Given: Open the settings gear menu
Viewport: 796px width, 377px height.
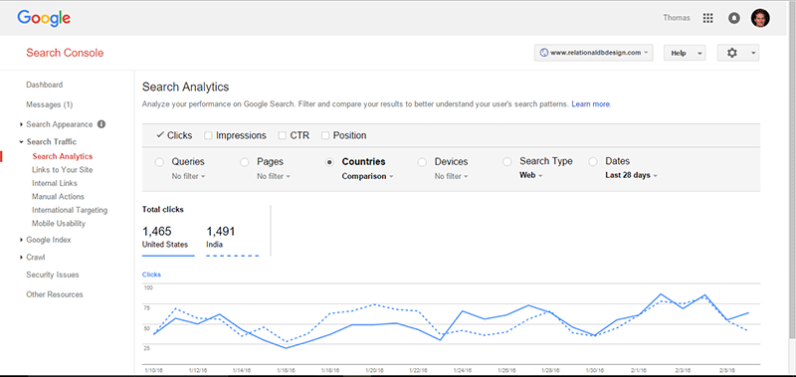Looking at the screenshot, I should (x=738, y=53).
